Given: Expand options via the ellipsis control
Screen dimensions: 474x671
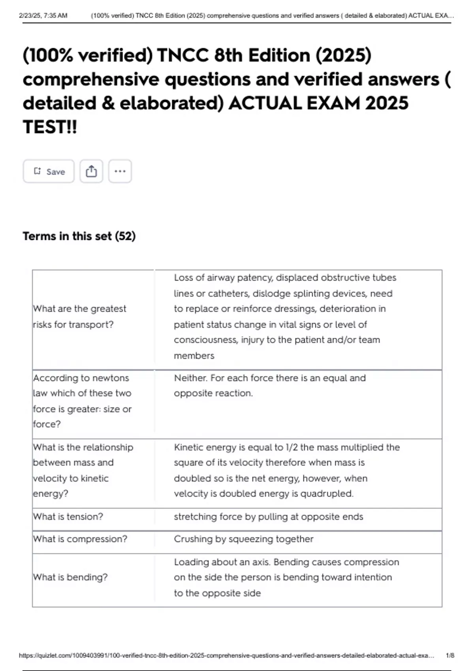Looking at the screenshot, I should 120,171.
